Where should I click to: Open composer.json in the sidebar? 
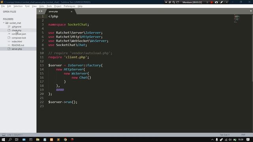pos(19,34)
